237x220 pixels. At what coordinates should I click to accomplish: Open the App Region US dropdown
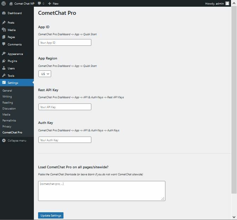(45, 74)
